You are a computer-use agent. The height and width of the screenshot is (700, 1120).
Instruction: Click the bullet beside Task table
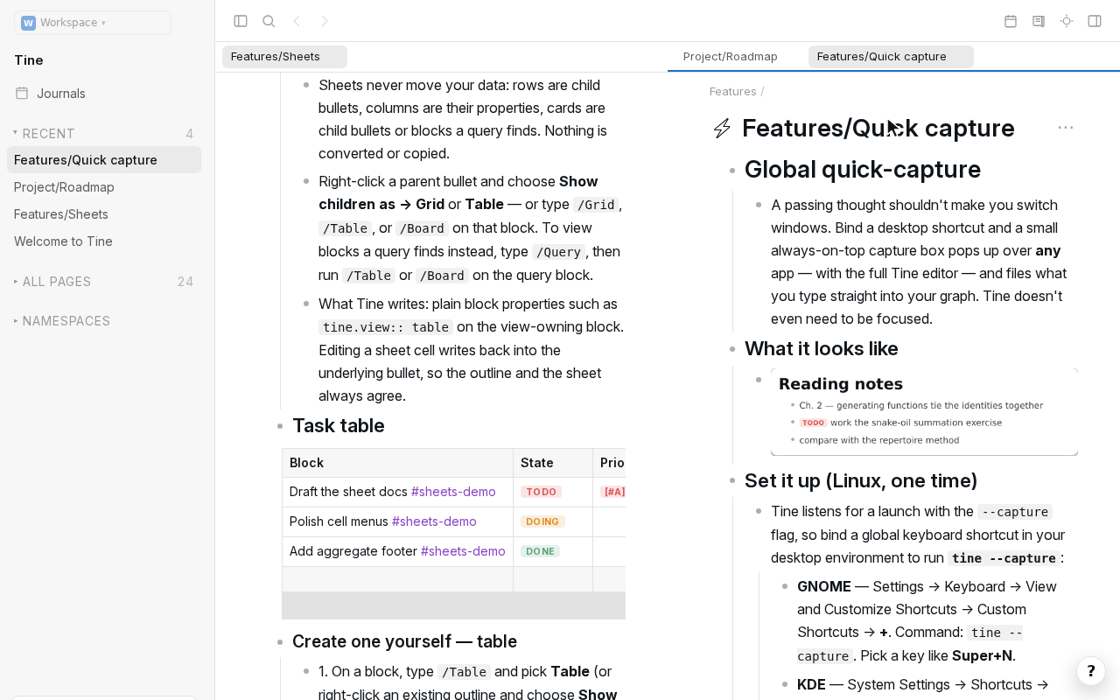280,426
